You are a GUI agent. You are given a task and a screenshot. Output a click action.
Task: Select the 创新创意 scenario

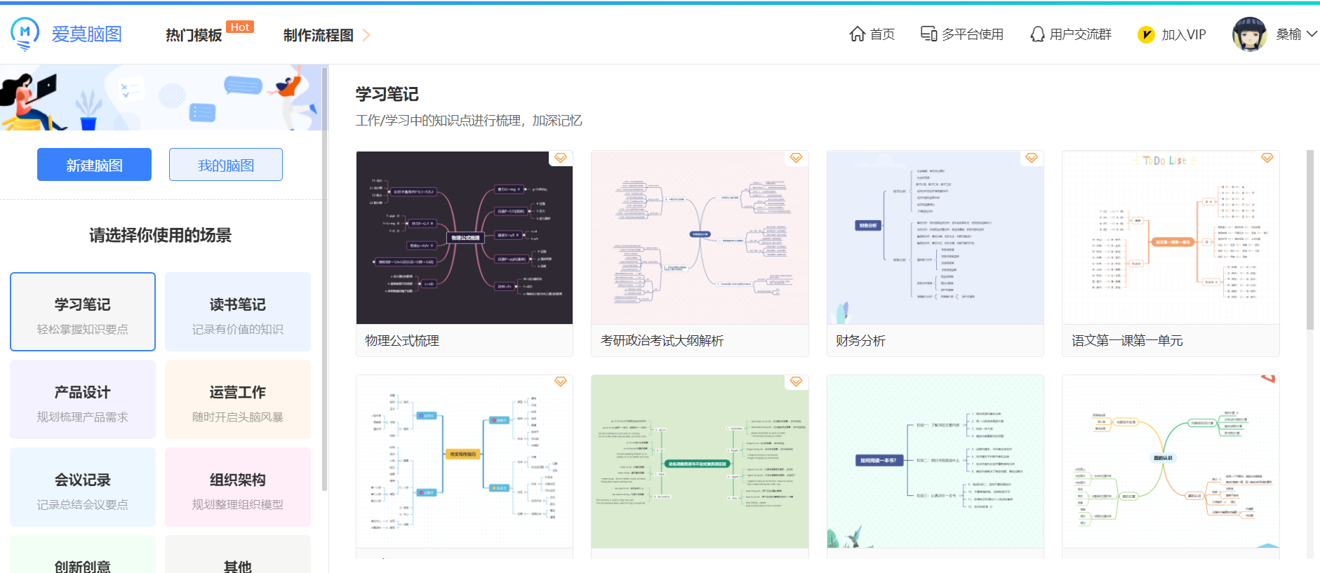(83, 555)
